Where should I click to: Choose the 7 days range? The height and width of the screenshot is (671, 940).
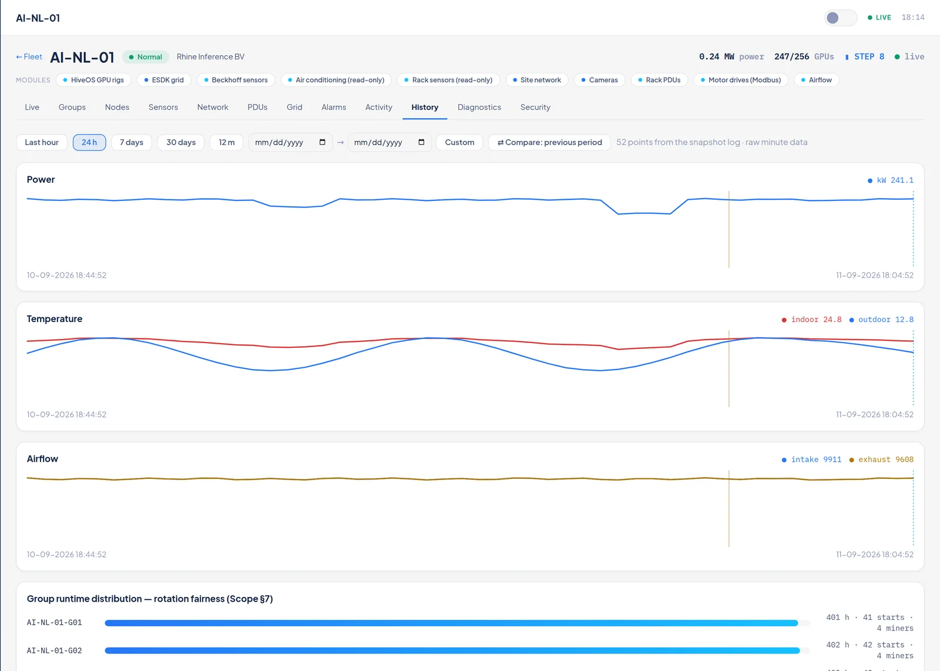132,143
